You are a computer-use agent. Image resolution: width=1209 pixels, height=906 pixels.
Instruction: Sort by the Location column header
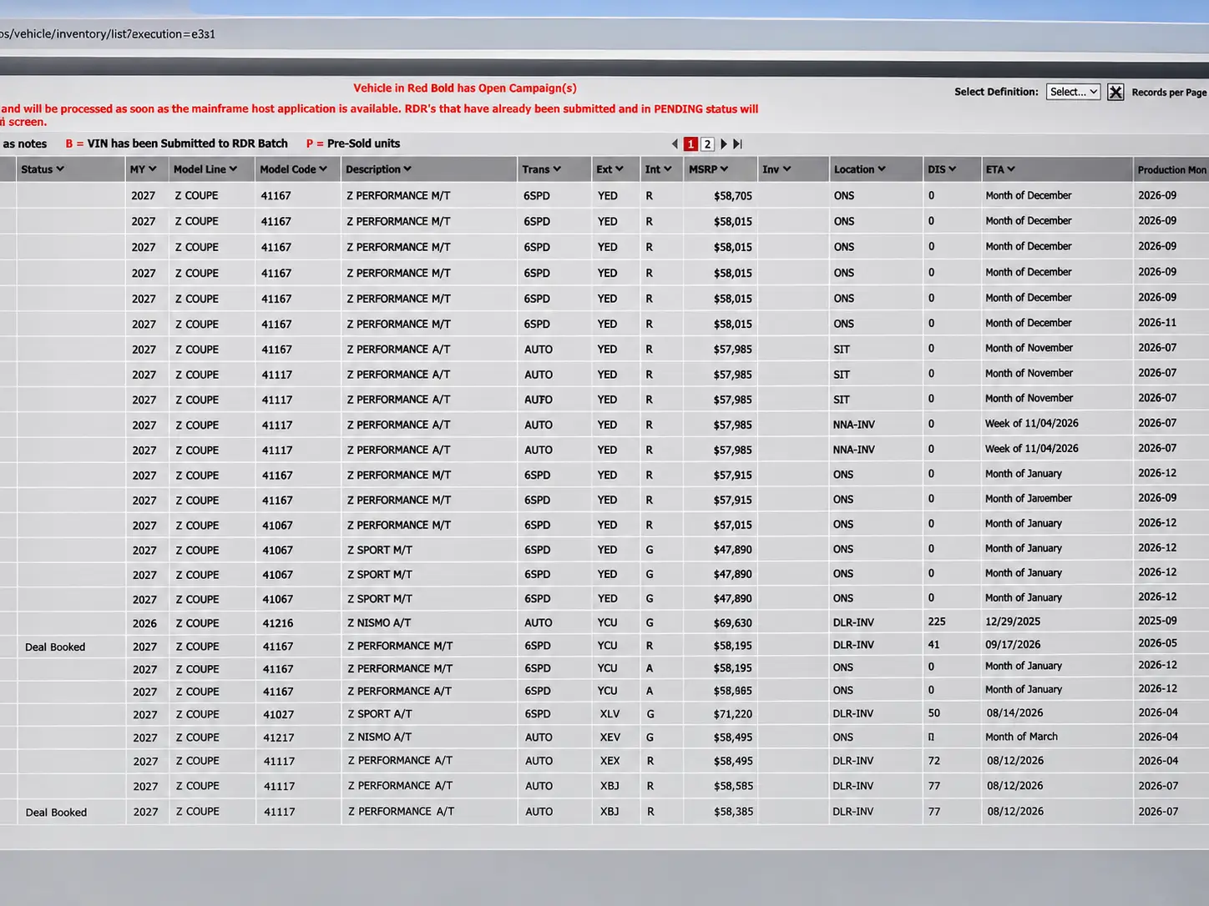[x=860, y=169]
